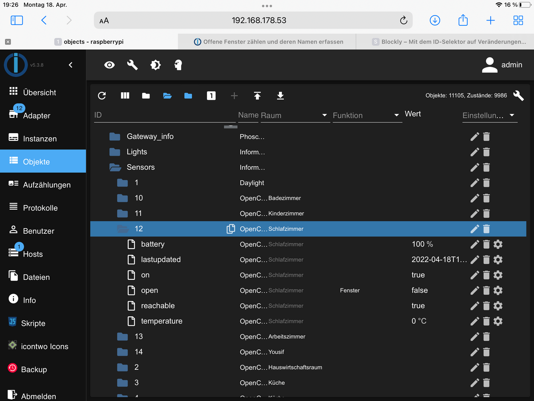Open the wrench settings beside object count
The height and width of the screenshot is (401, 534).
pyautogui.click(x=518, y=95)
